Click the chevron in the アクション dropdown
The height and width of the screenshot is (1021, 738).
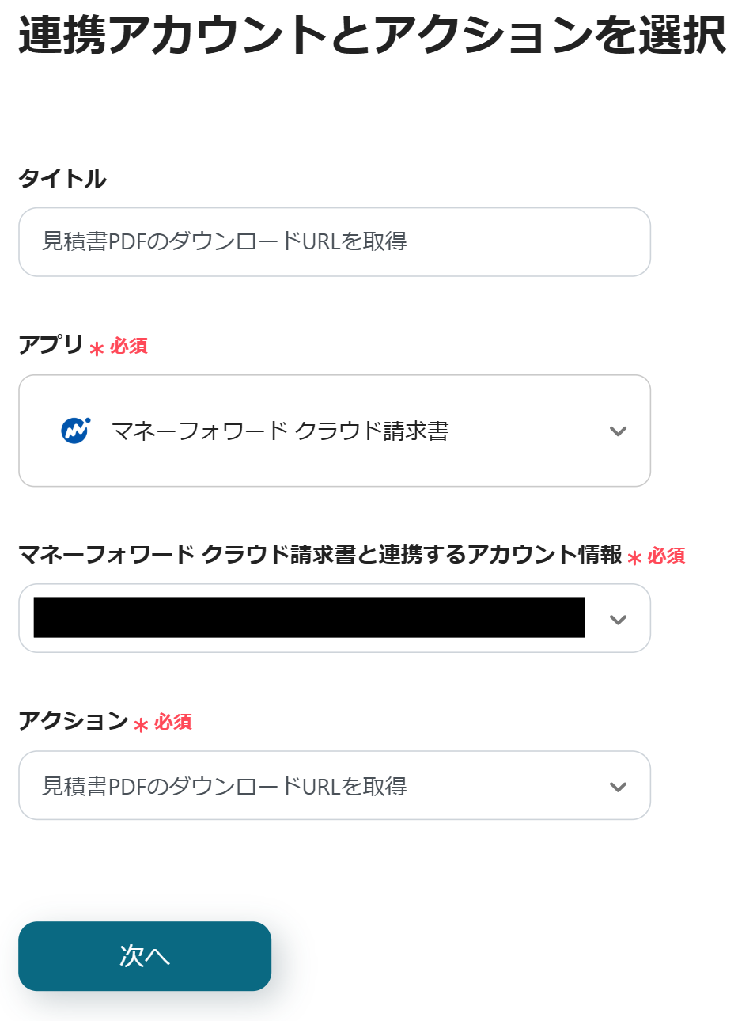[x=618, y=787]
